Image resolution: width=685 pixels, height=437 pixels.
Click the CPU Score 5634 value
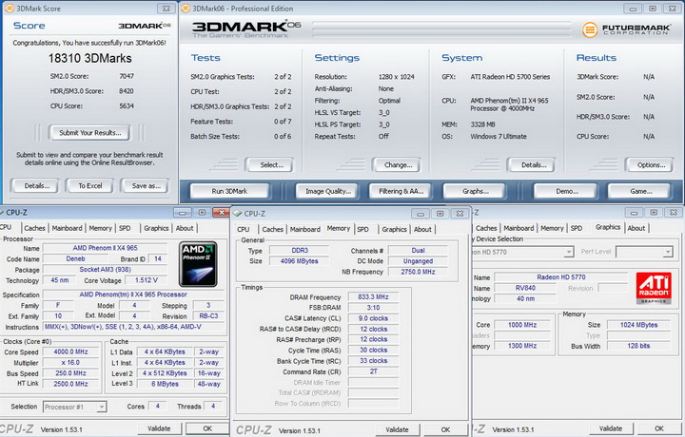[x=127, y=106]
